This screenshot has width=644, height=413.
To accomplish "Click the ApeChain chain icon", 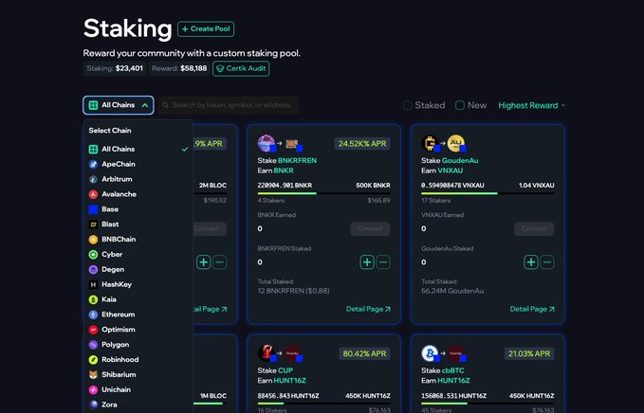I will click(93, 164).
